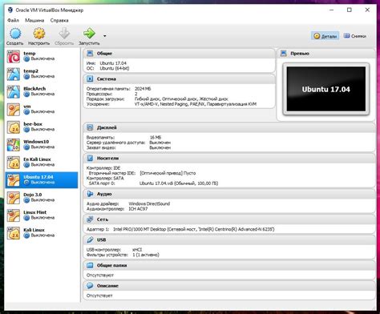Click the 16 МБ video memory value
This screenshot has height=314, width=380.
point(156,138)
